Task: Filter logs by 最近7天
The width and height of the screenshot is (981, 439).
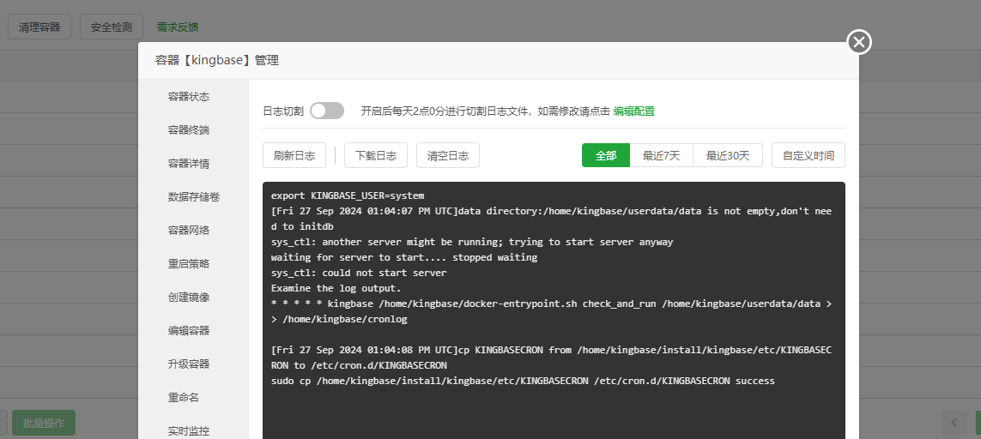Action: [662, 155]
